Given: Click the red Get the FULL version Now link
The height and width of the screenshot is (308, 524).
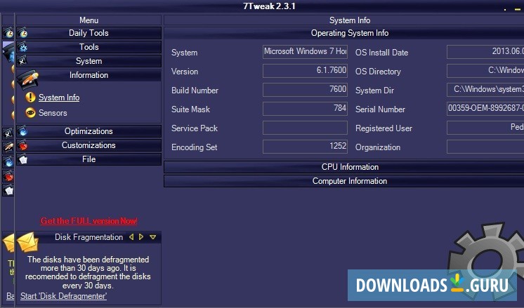Looking at the screenshot, I should tap(89, 221).
